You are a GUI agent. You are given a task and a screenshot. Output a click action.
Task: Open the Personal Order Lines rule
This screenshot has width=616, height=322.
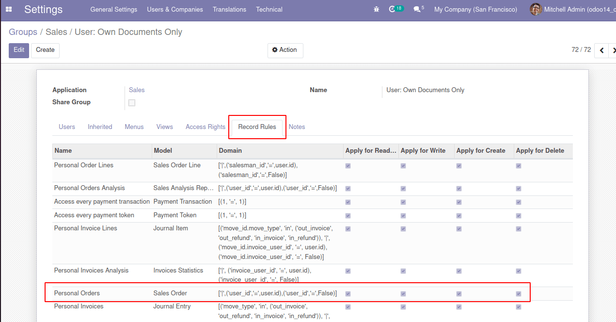coord(84,165)
